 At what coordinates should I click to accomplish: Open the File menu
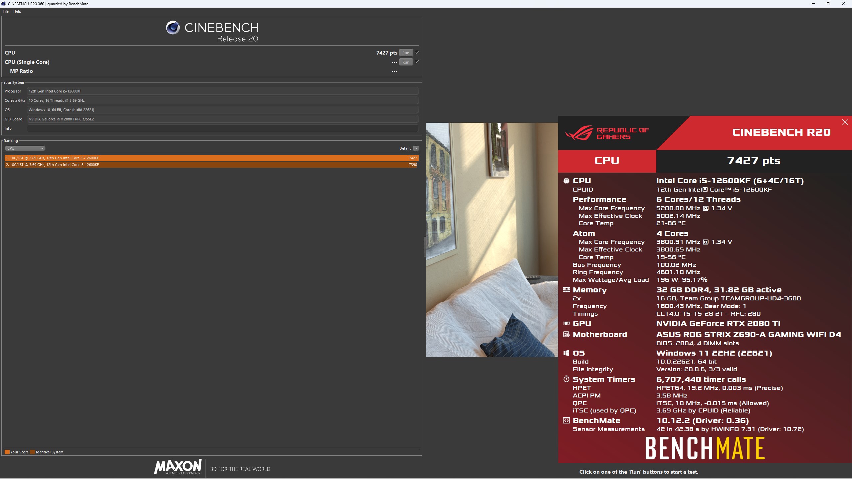pos(6,11)
